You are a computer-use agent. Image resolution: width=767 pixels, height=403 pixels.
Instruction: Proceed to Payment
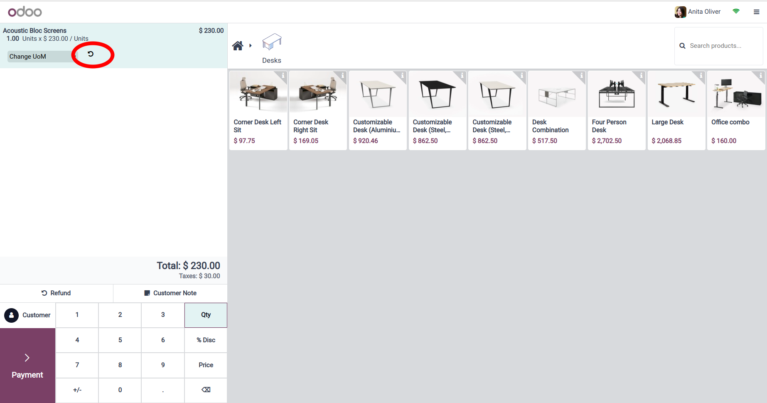coord(27,366)
